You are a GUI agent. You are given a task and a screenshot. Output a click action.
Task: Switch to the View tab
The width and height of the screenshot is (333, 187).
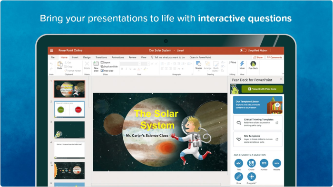tap(144, 57)
